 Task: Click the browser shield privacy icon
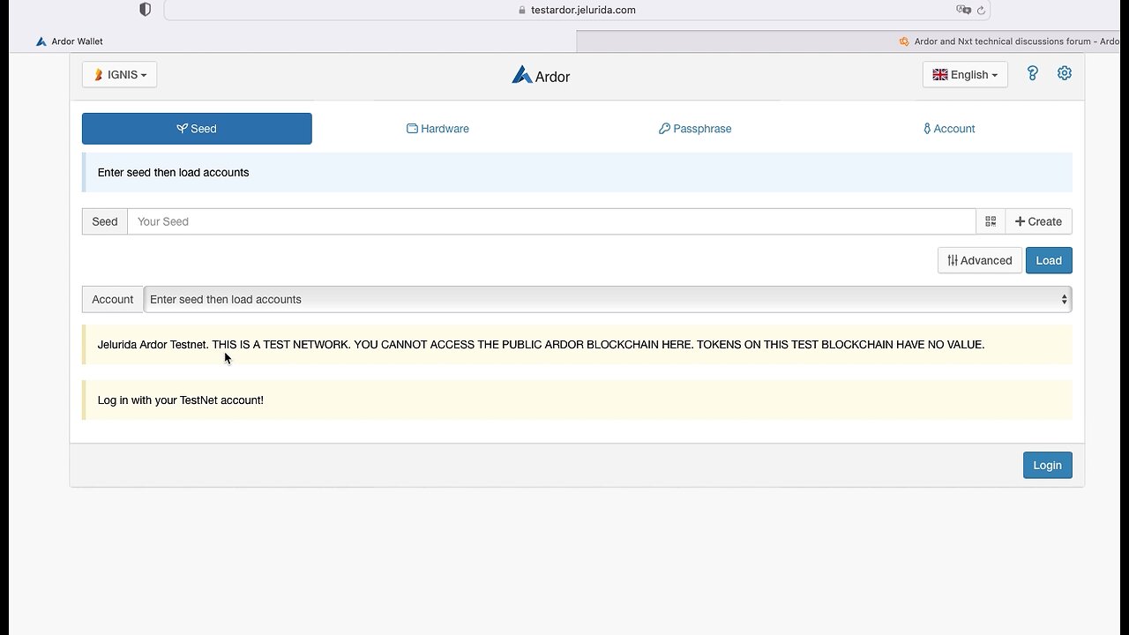click(x=146, y=10)
